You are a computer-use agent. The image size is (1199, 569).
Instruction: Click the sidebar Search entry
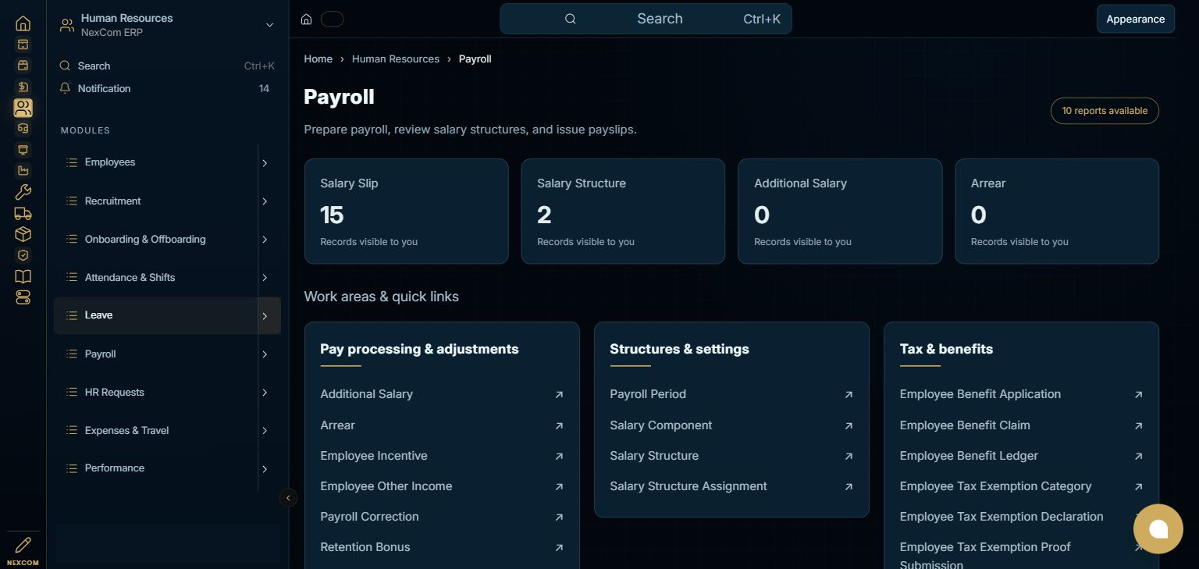(167, 66)
